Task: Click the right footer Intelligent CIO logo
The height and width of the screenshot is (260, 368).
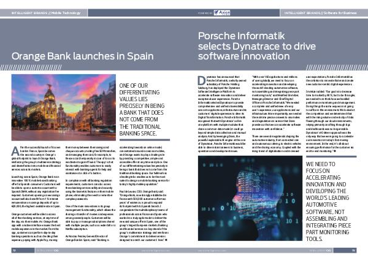Action: [320, 251]
